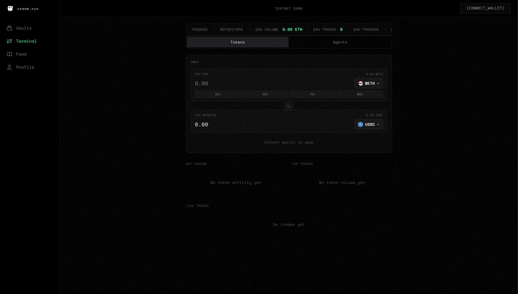The width and height of the screenshot is (518, 294).
Task: Click the DEPOSITORS ticker stat
Action: [231, 30]
